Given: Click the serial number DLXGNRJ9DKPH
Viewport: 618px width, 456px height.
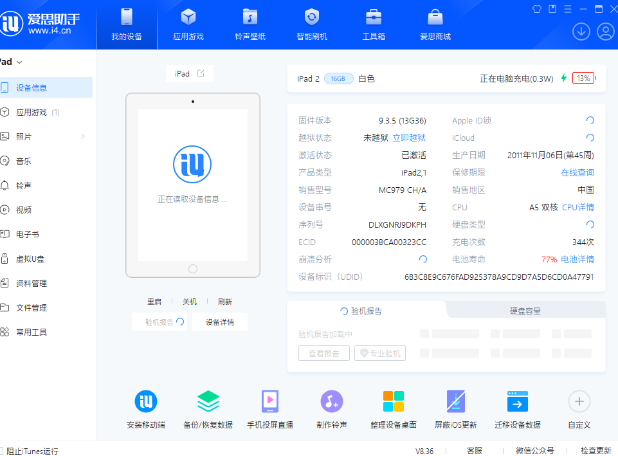Looking at the screenshot, I should coord(397,224).
